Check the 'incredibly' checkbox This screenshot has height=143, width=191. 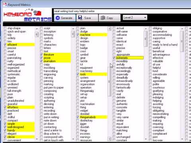coord(114,61)
